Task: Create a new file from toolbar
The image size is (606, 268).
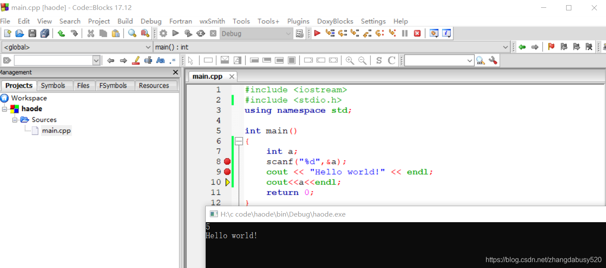Action: [7, 33]
